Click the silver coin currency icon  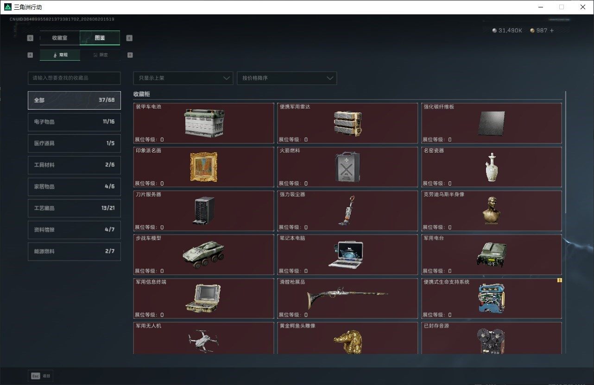494,31
